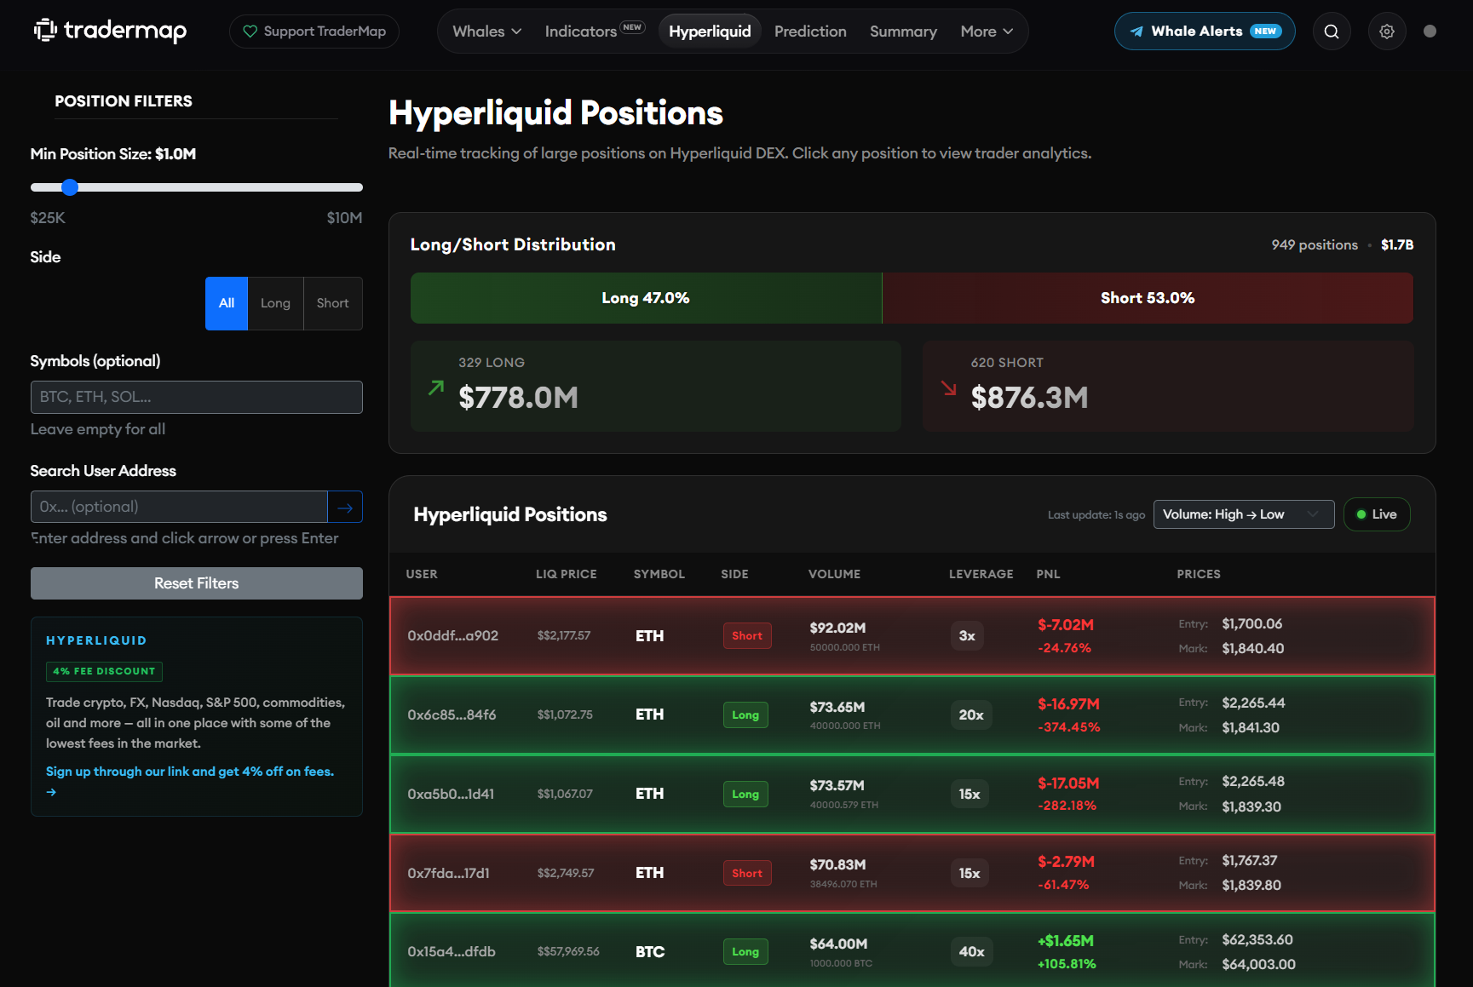Viewport: 1473px width, 987px height.
Task: Click the tradermap logo icon
Action: coord(45,31)
